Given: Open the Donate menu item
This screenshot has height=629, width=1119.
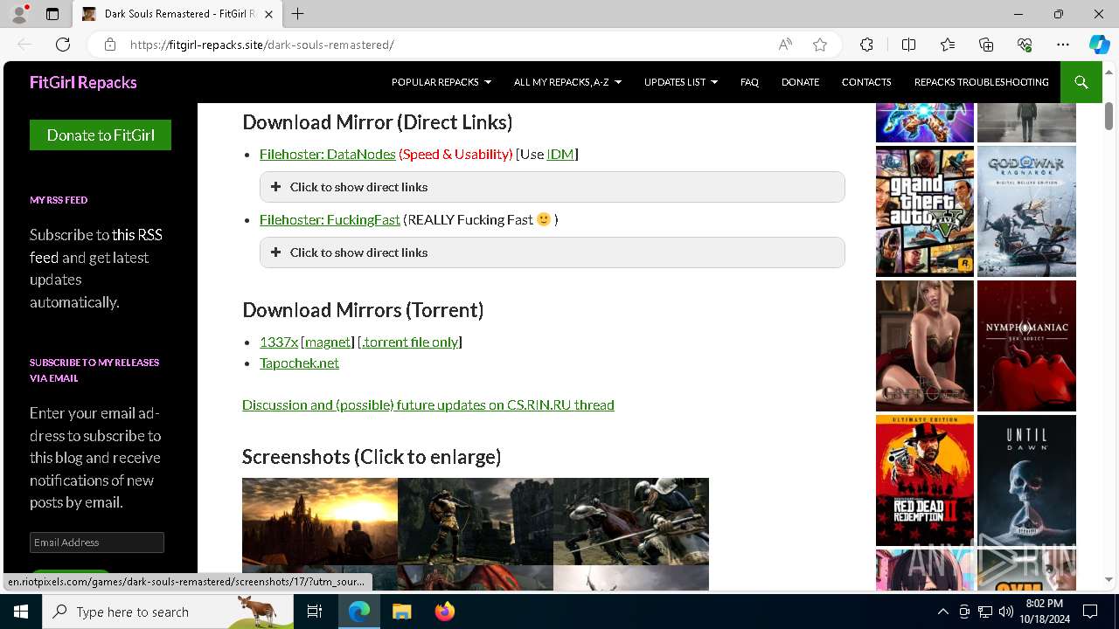Looking at the screenshot, I should (800, 82).
